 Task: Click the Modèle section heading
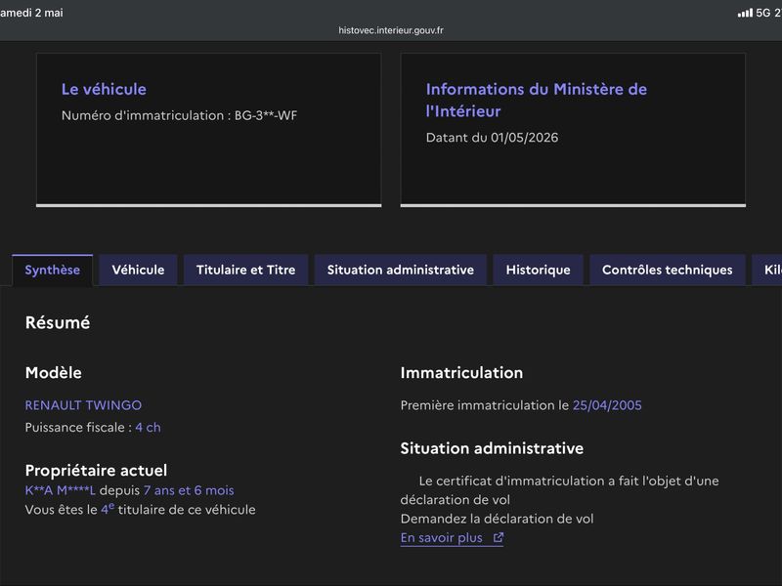[x=54, y=373]
